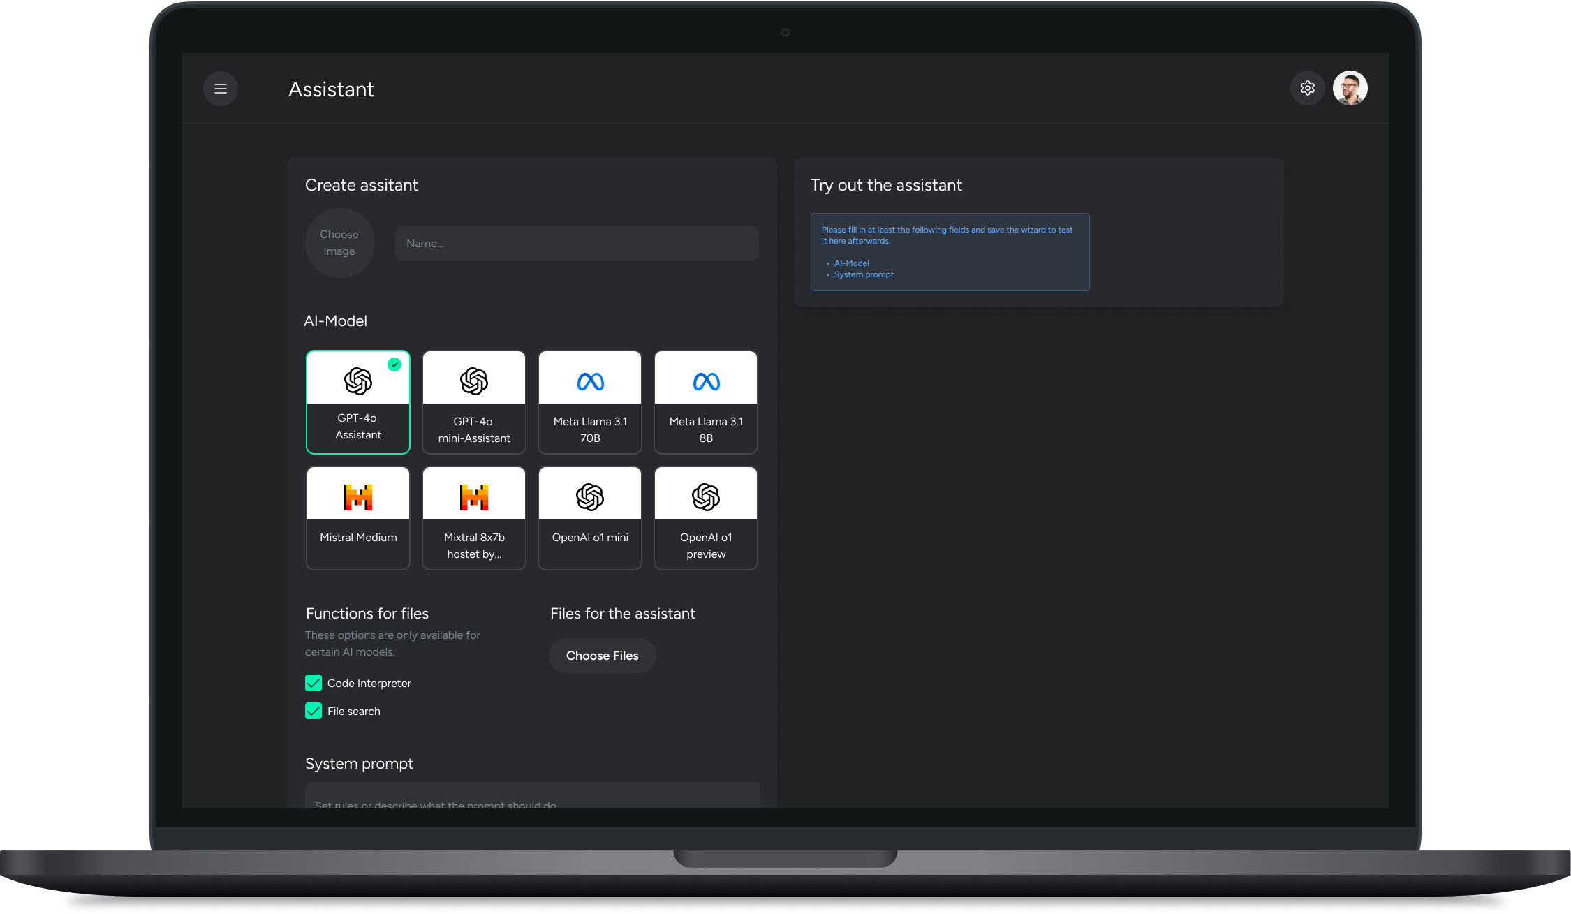This screenshot has width=1571, height=914.
Task: Click 'Functions for files' heading
Action: click(x=367, y=614)
